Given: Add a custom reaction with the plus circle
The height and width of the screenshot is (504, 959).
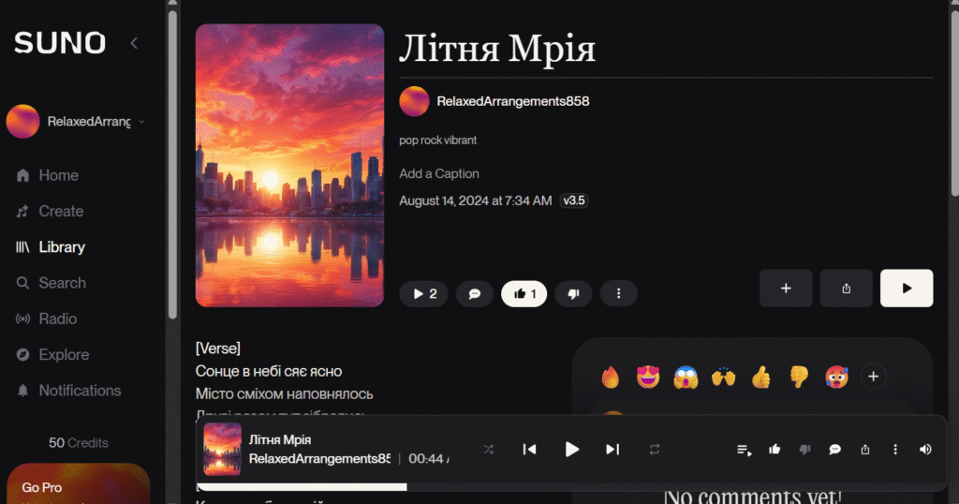Looking at the screenshot, I should [874, 377].
